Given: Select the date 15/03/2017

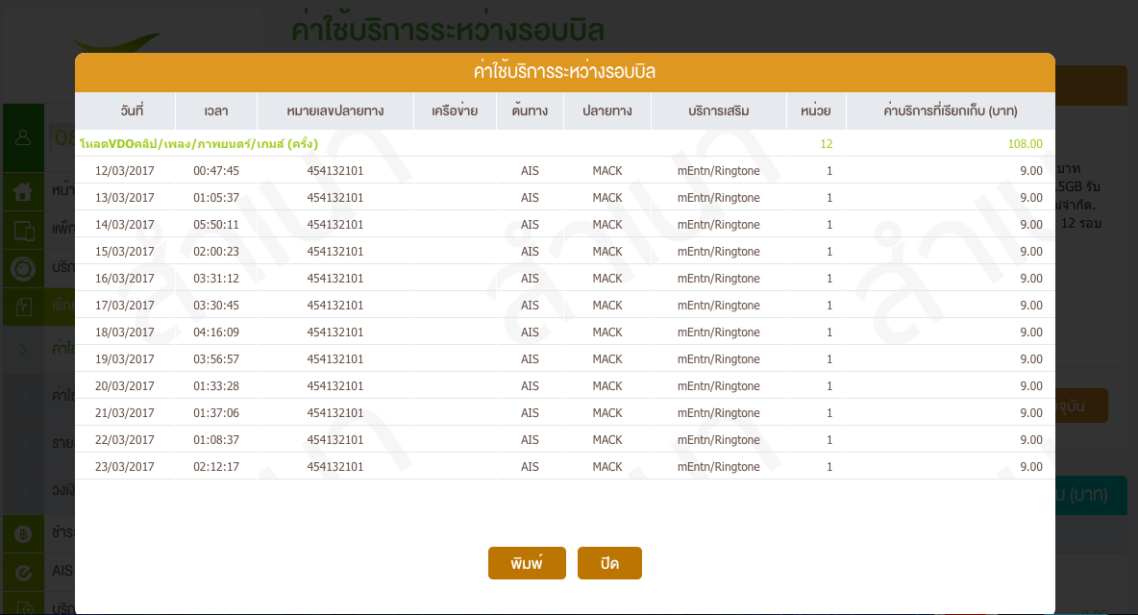Looking at the screenshot, I should click(x=125, y=251).
